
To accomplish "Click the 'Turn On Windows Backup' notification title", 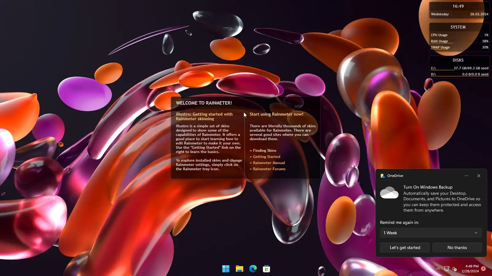I will point(428,187).
